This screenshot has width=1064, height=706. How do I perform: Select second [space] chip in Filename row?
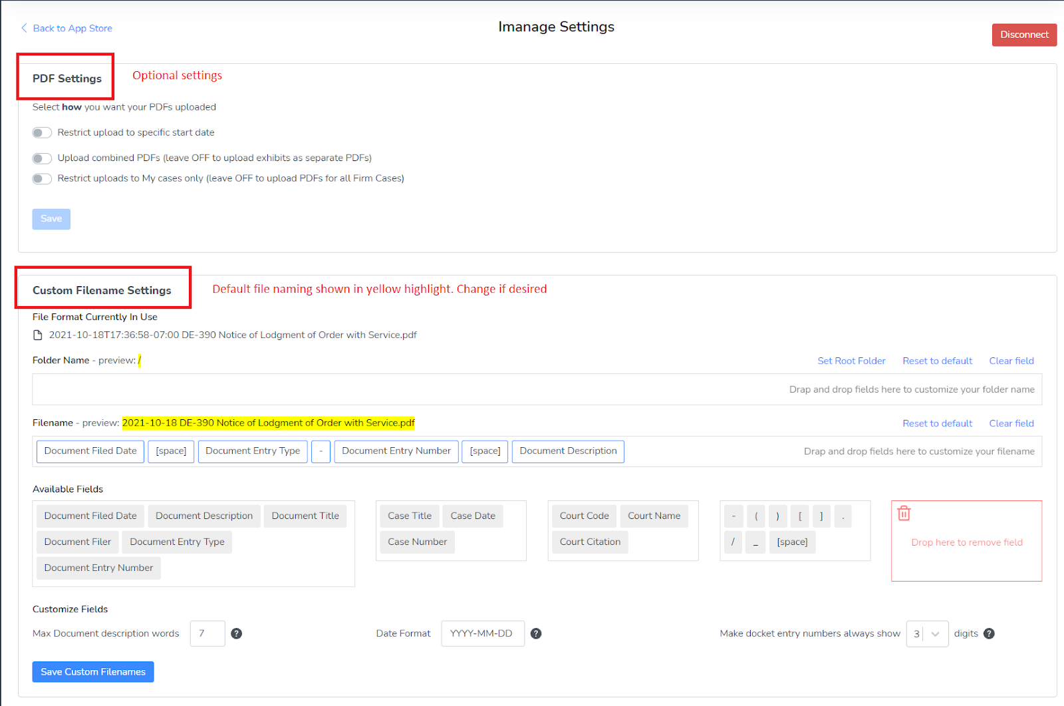[485, 451]
